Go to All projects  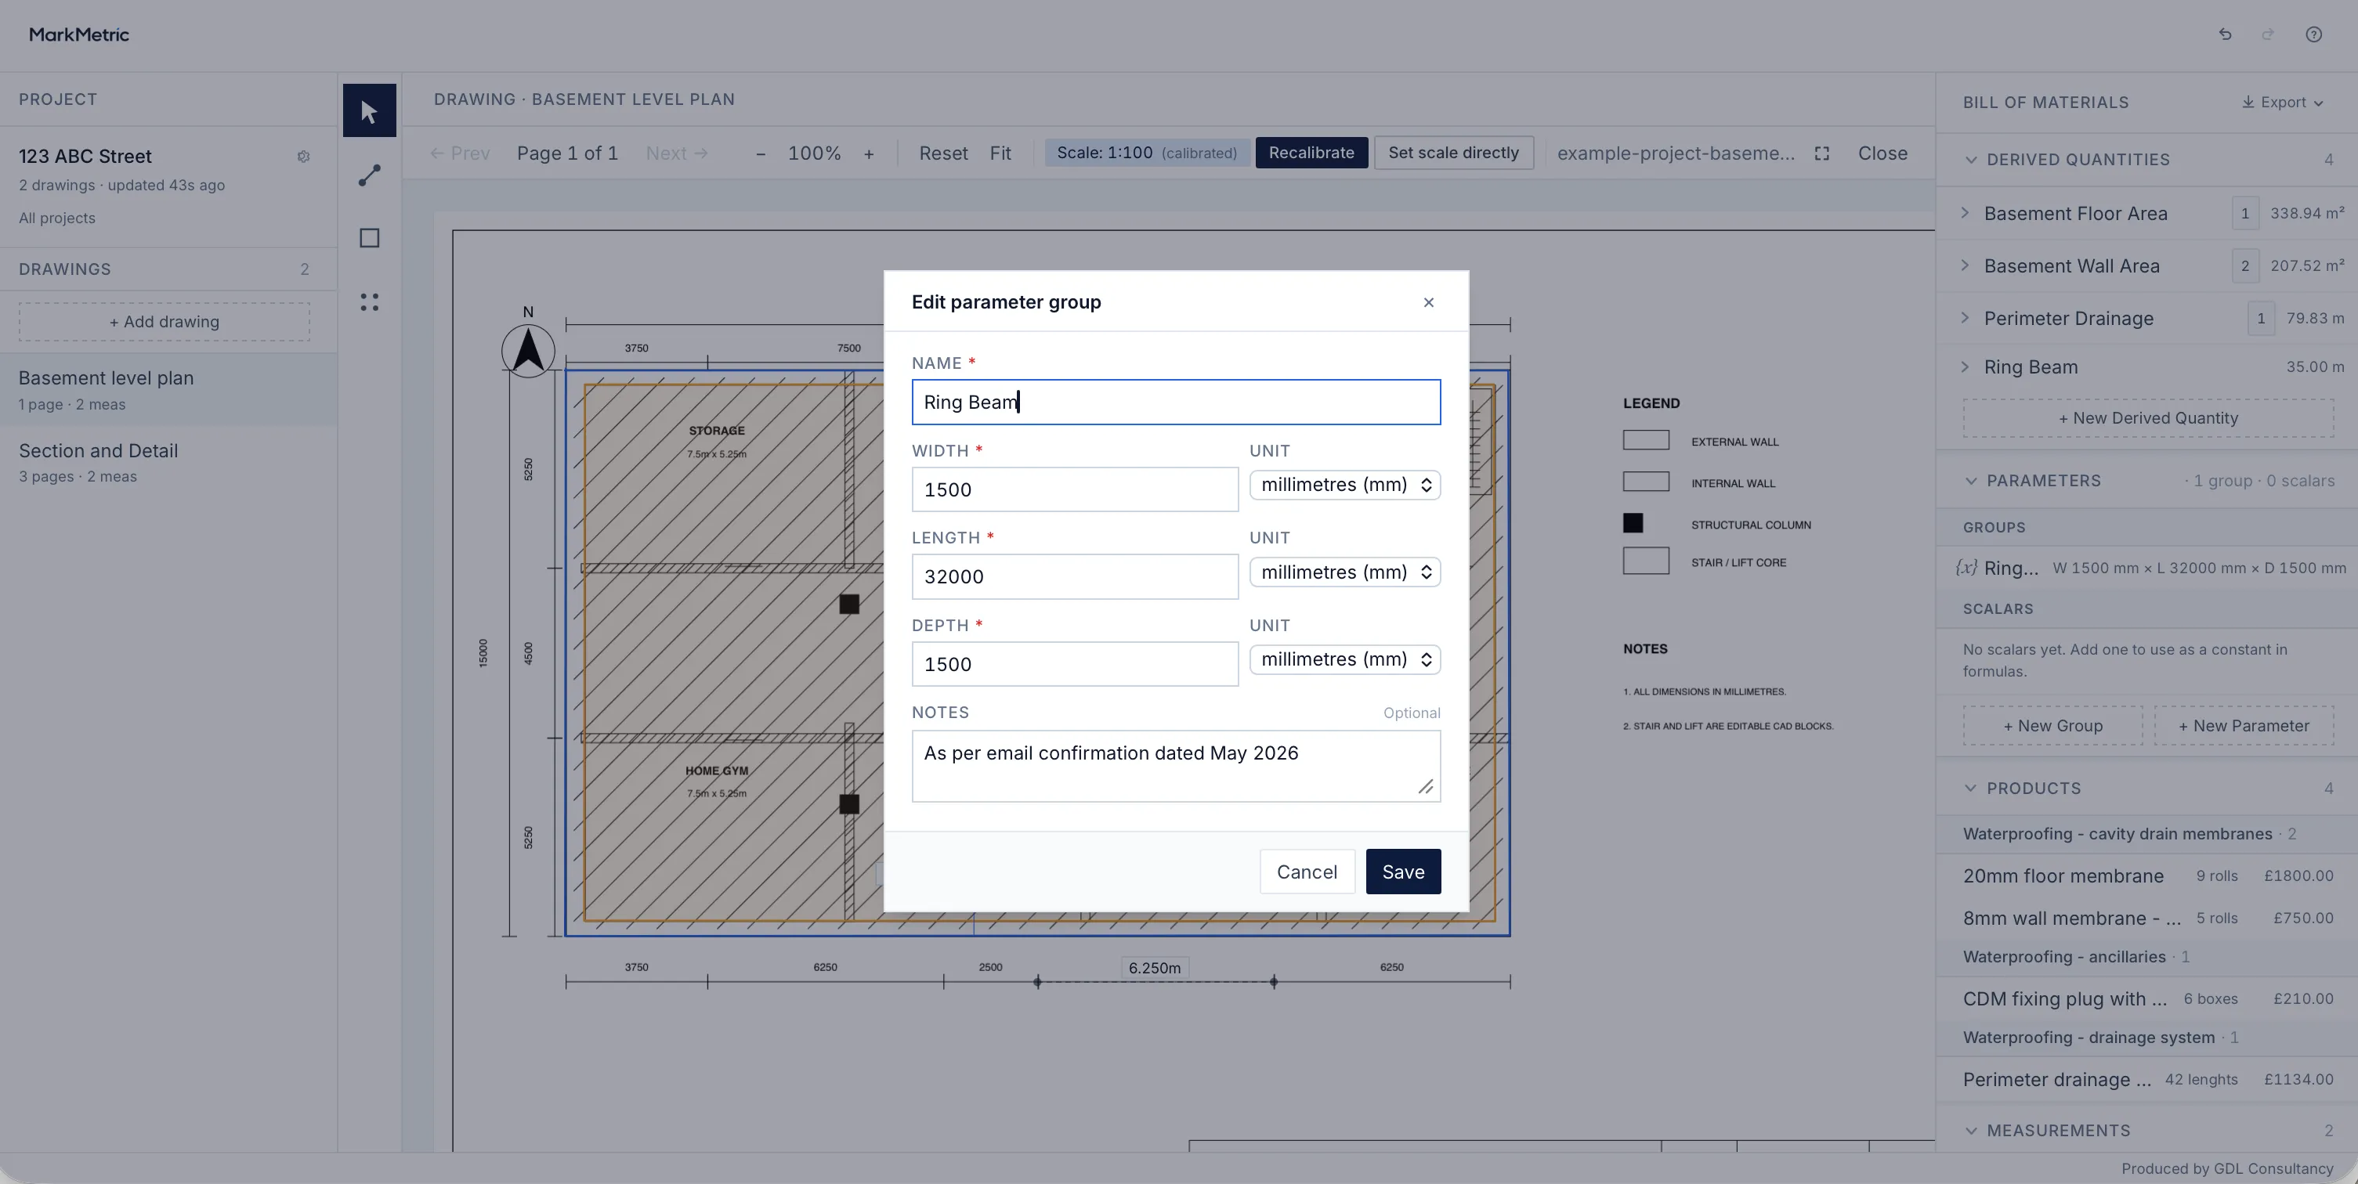[x=56, y=218]
